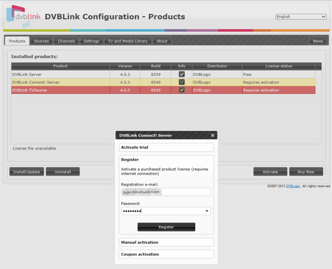Click 'License file unavailable' status text
Screen dimensions: 332x269
click(34, 149)
